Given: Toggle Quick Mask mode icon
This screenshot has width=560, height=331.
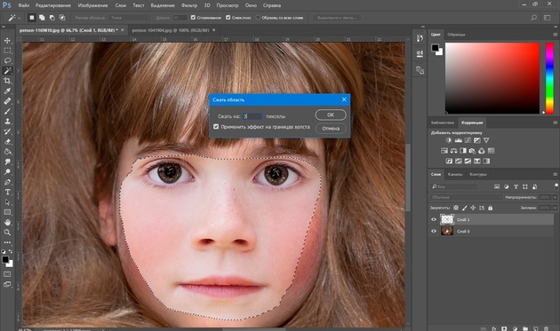Looking at the screenshot, I should coord(7,274).
